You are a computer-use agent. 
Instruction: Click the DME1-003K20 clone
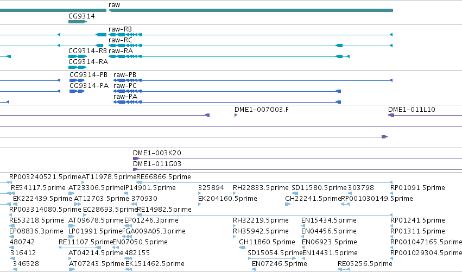pos(298,159)
